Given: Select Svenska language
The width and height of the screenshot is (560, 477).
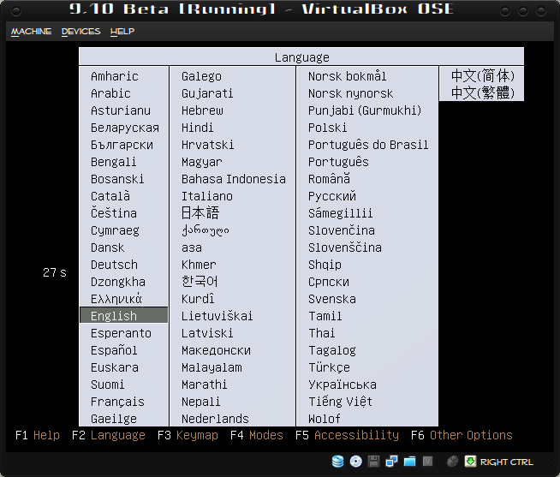Looking at the screenshot, I should (x=332, y=299).
